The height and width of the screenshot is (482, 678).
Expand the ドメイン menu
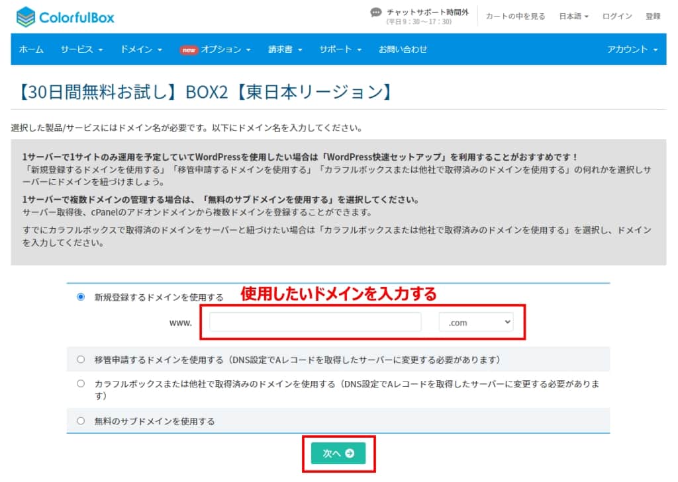tap(141, 50)
